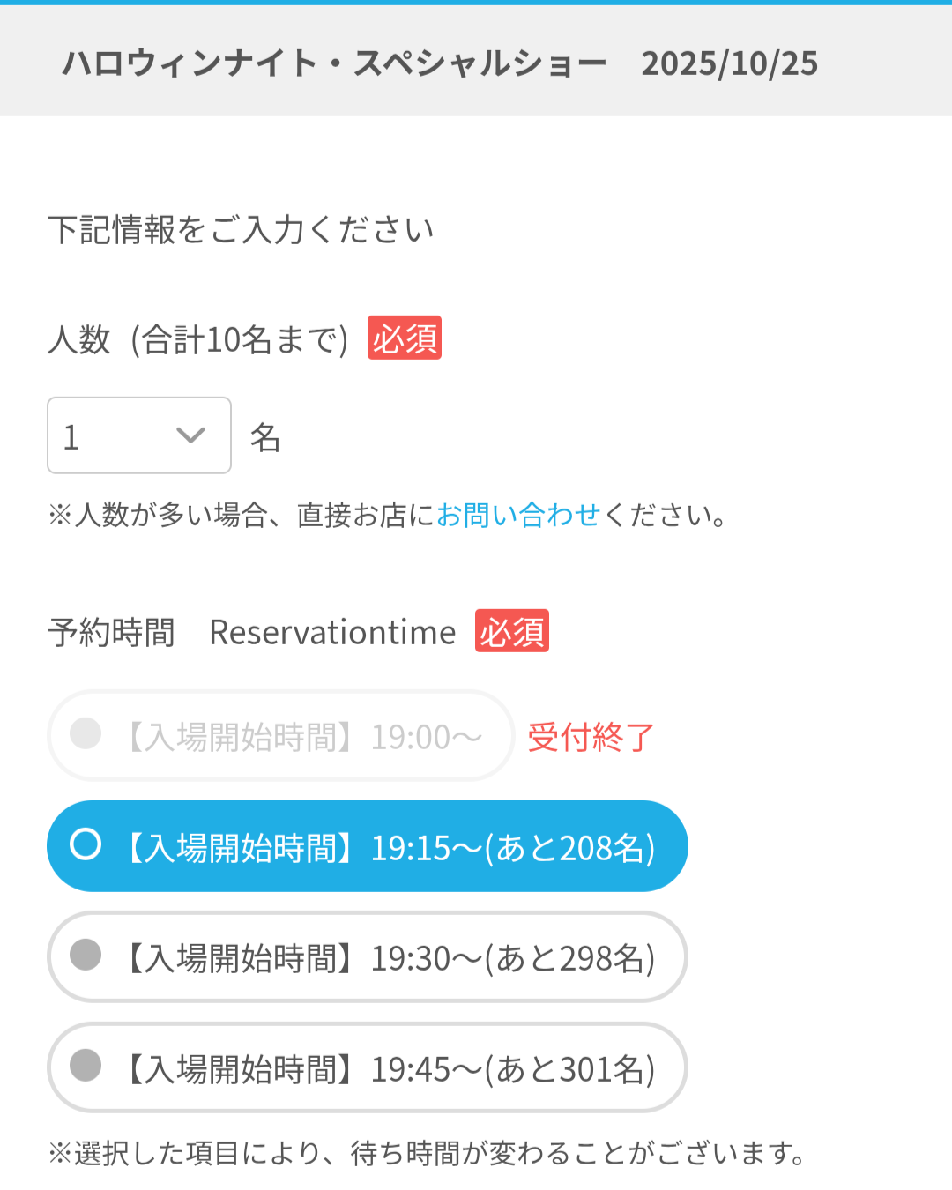Click the red 必須 badge beside Reservationtime
This screenshot has width=952, height=1190.
click(512, 631)
